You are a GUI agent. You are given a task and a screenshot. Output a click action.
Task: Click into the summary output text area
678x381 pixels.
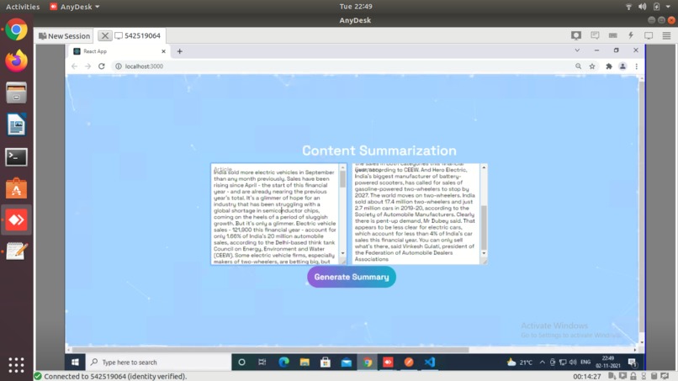coord(416,214)
